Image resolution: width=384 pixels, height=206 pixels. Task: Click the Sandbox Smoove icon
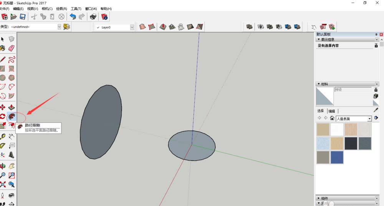163,27
